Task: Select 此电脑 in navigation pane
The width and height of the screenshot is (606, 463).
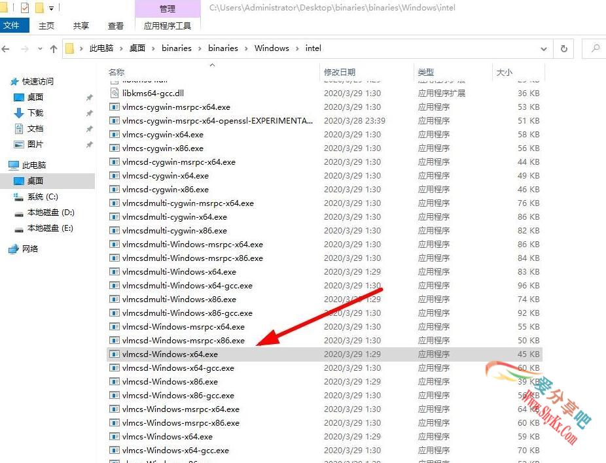Action: click(x=33, y=165)
